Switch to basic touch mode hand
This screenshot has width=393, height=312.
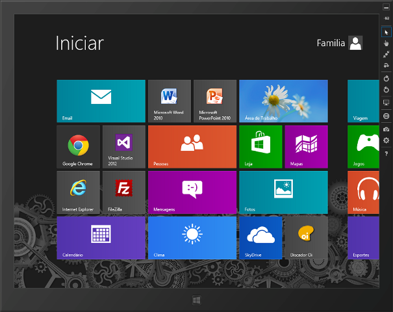coord(387,43)
